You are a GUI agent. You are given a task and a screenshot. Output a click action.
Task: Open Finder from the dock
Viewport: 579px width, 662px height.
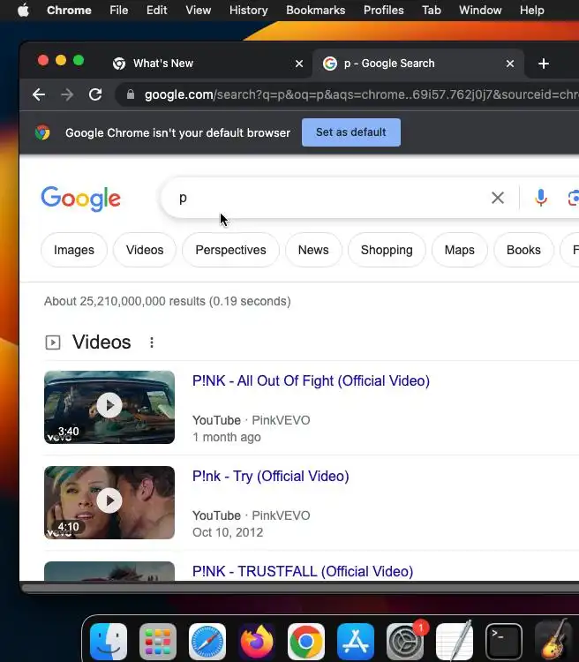coord(109,642)
